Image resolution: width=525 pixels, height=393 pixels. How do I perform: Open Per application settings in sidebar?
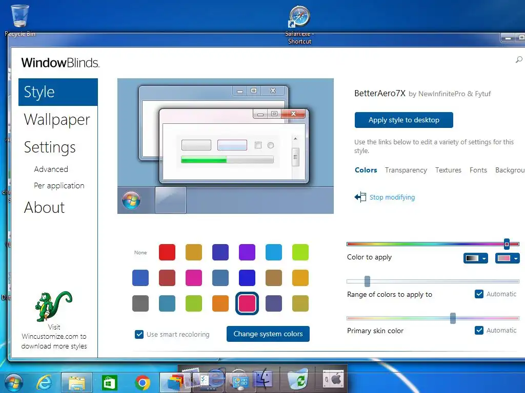click(59, 185)
